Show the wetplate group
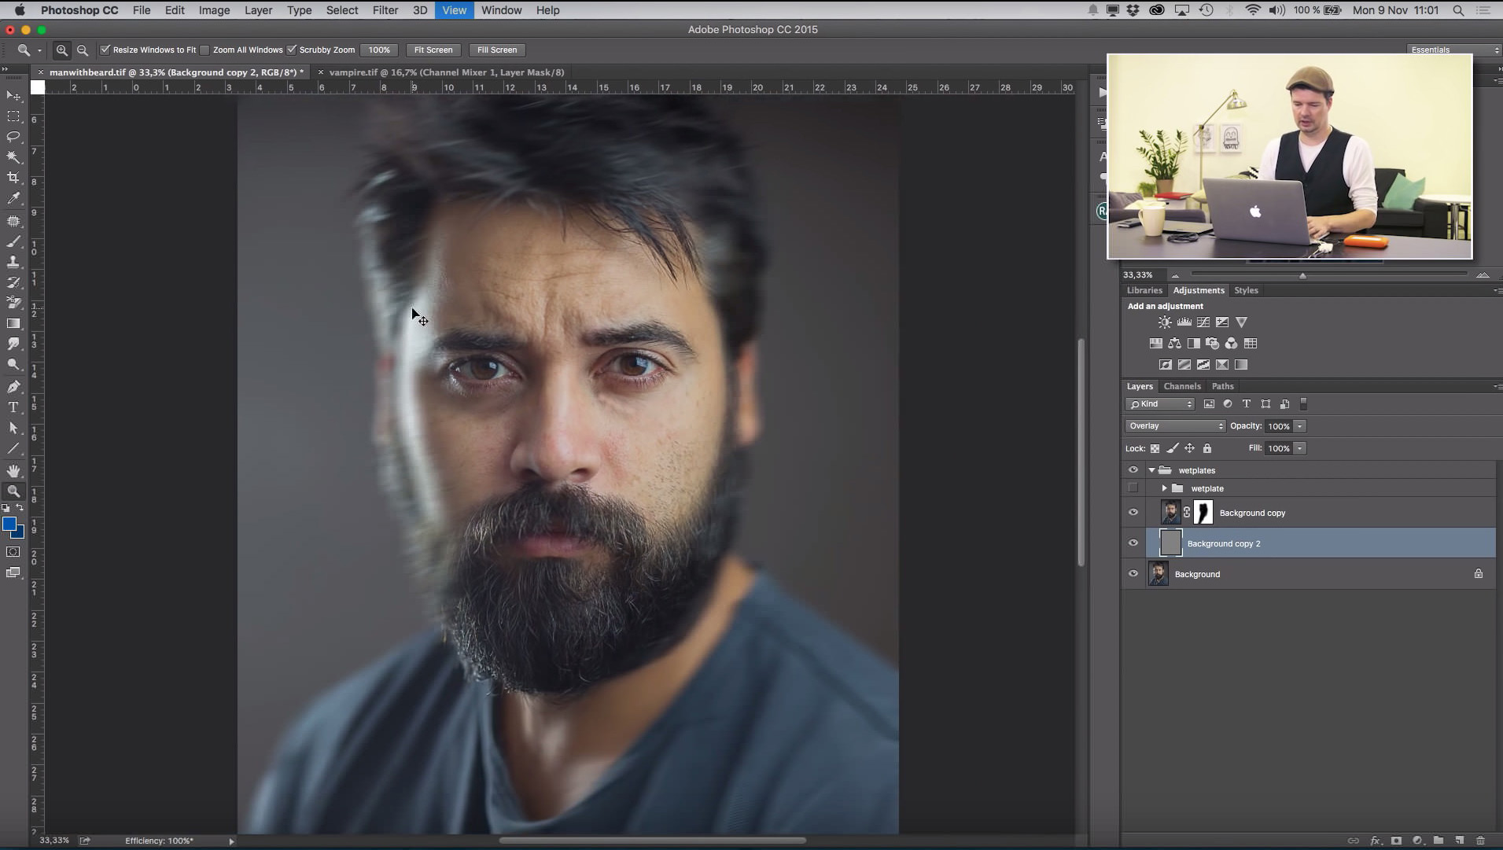This screenshot has height=850, width=1503. point(1133,488)
